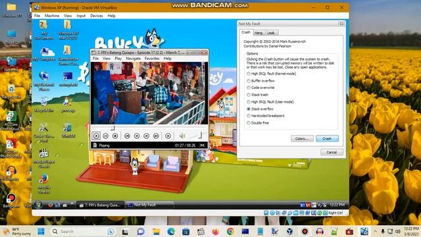Click the Batang Quiapo taskbar button in XP
Screen dimensions: 421x237
coord(100,205)
